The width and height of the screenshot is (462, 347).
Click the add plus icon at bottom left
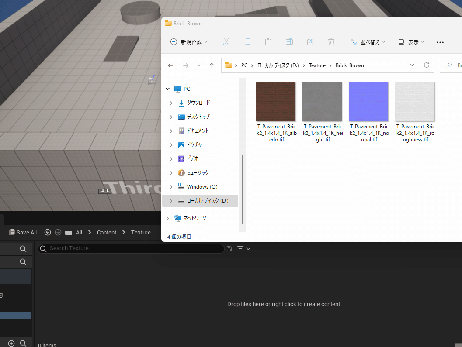[x=11, y=344]
